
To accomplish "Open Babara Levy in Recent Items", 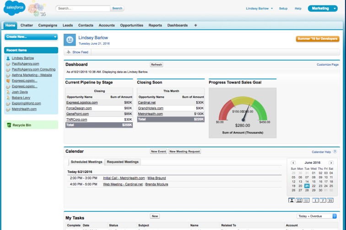I will click(21, 98).
